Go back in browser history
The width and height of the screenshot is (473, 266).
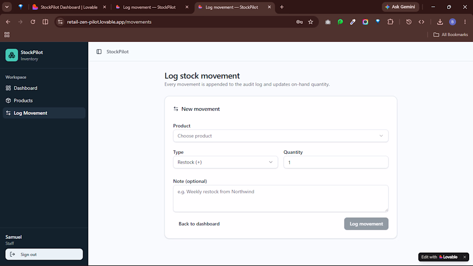point(8,22)
